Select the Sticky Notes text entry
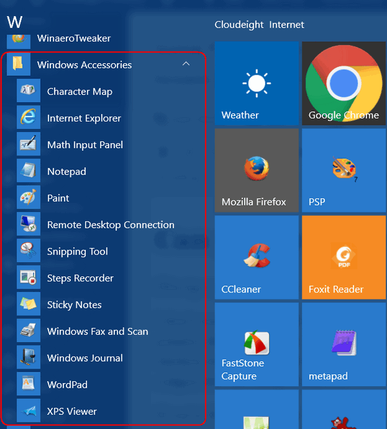 tap(74, 305)
